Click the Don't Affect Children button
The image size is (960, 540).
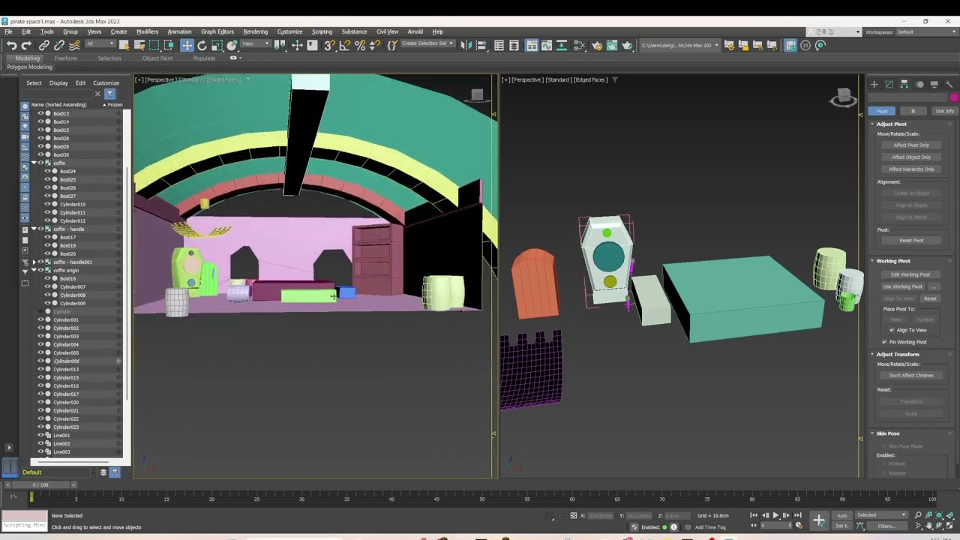click(911, 375)
